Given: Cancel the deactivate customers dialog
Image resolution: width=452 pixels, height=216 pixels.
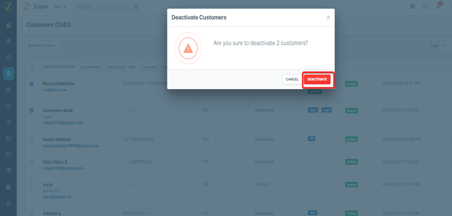Looking at the screenshot, I should (292, 79).
